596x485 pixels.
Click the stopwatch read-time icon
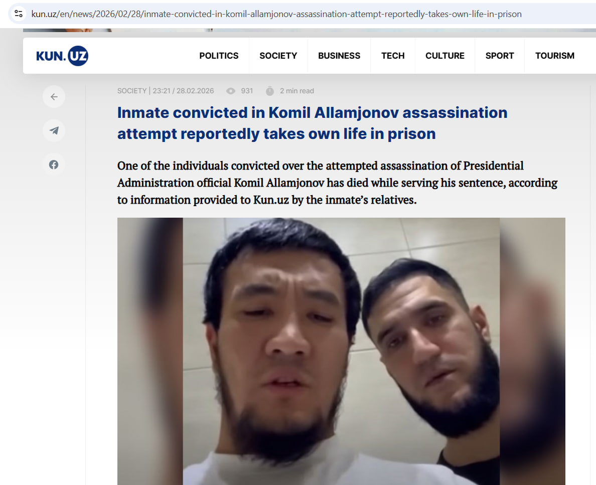coord(270,91)
